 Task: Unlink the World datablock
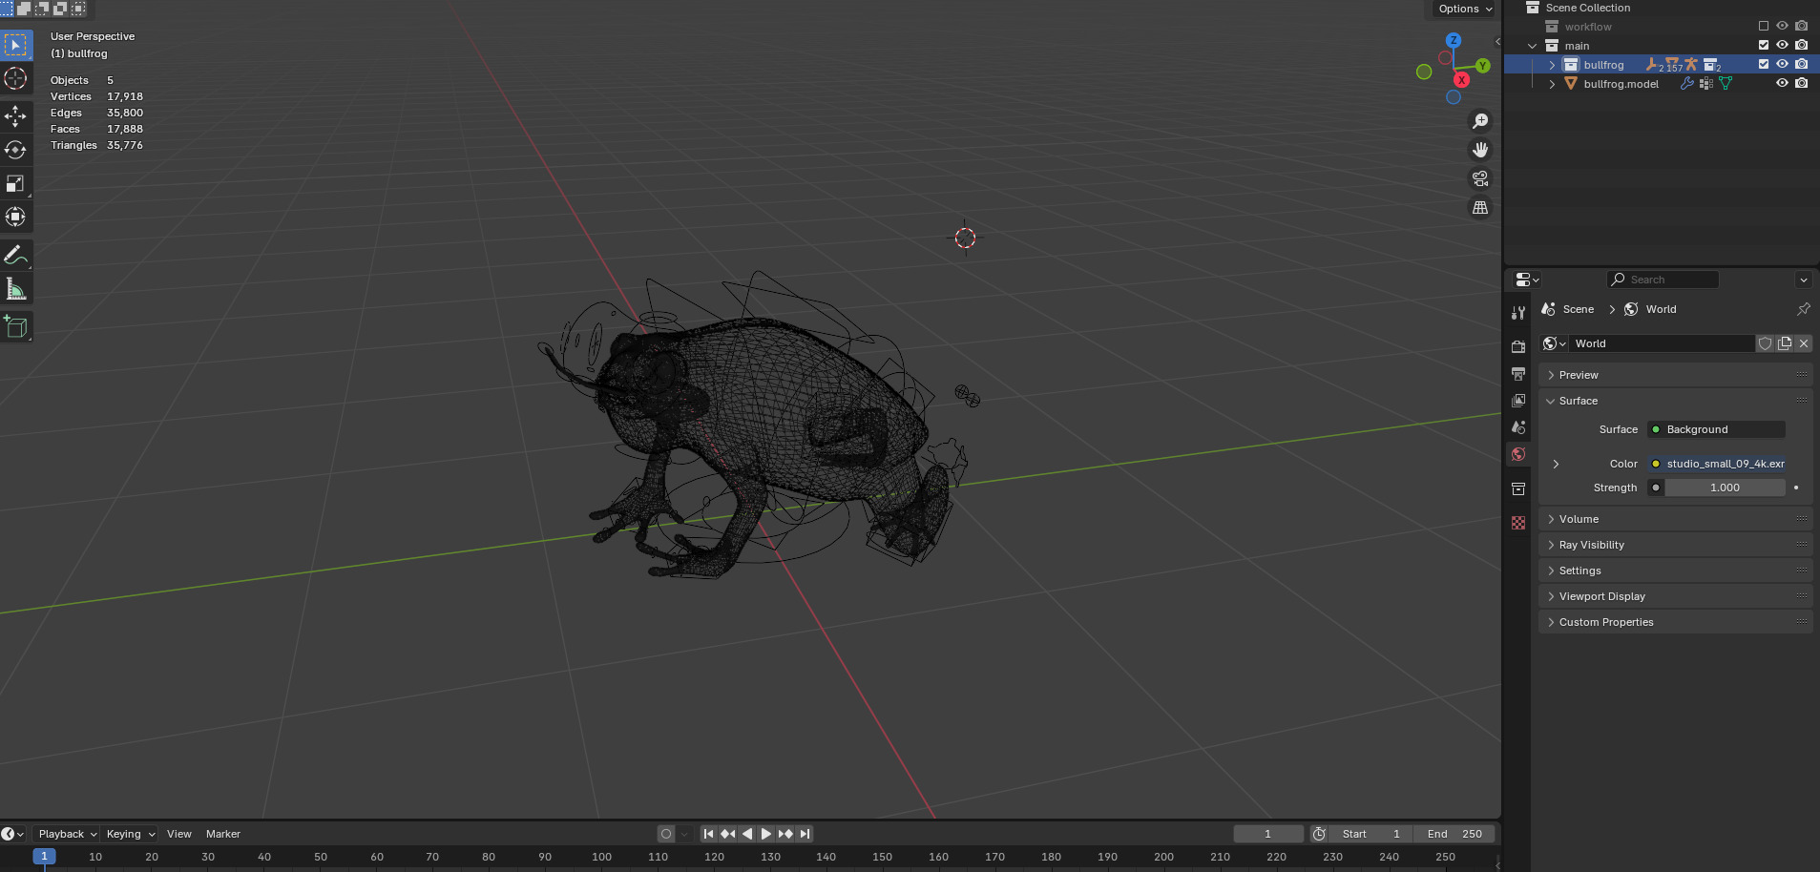pos(1803,343)
